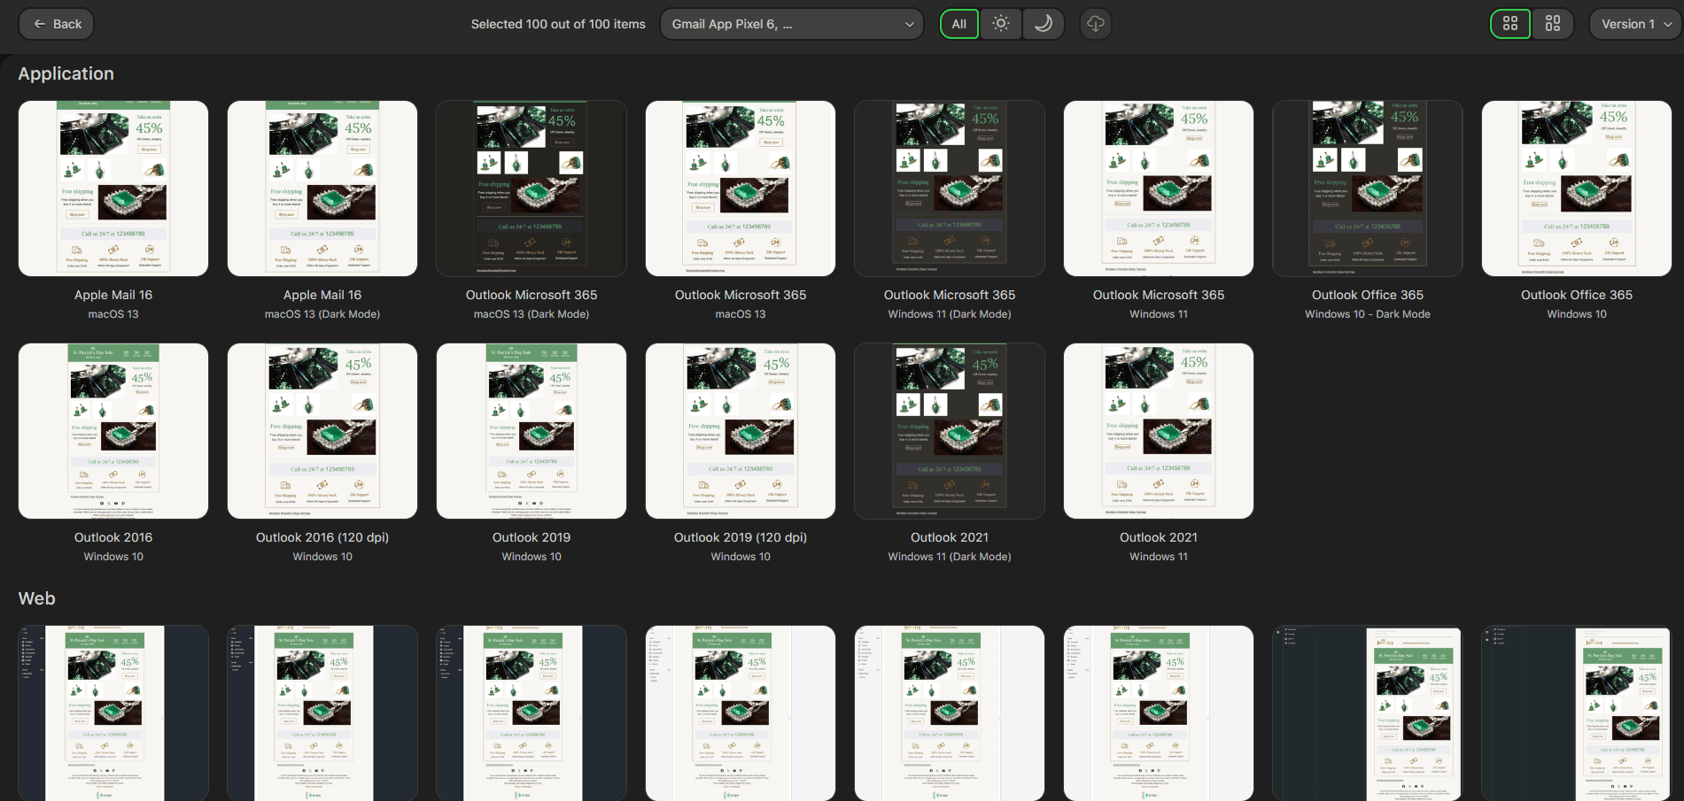Select the All filter toggle

click(959, 24)
